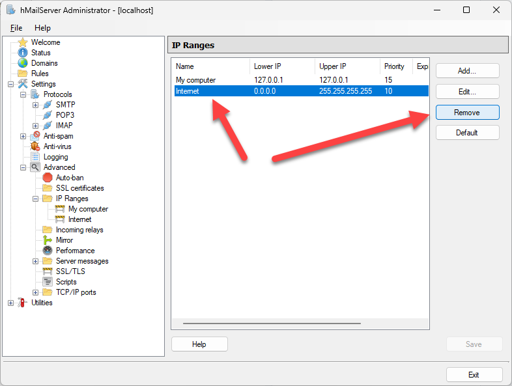Open the Help menu
This screenshot has width=512, height=386.
pos(42,28)
